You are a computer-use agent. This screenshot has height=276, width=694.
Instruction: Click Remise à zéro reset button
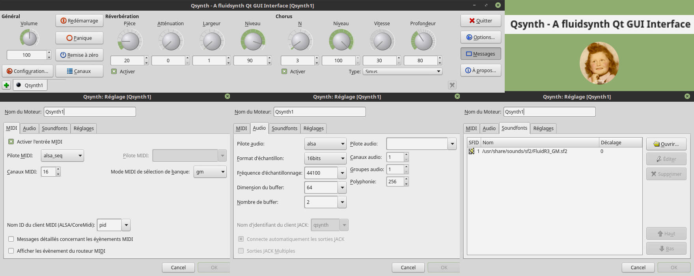[x=79, y=55]
